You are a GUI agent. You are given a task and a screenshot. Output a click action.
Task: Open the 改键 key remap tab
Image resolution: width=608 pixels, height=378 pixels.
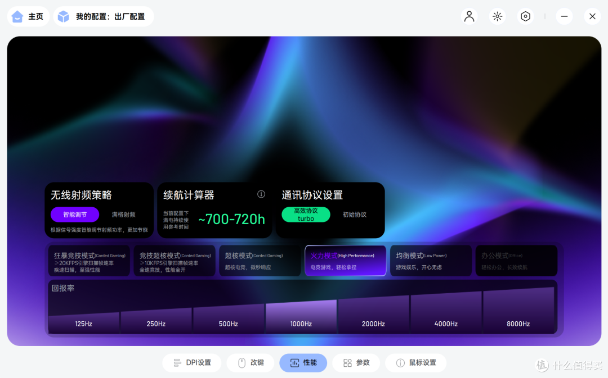point(251,362)
